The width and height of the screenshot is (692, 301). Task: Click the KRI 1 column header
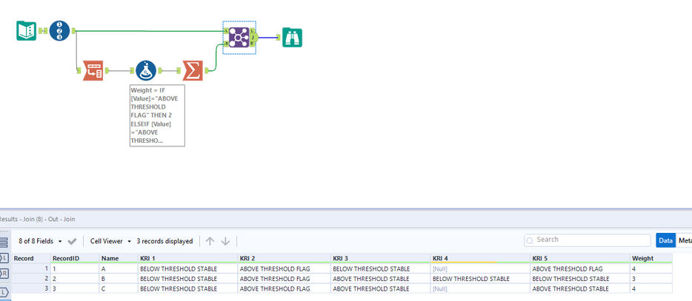[x=187, y=258]
